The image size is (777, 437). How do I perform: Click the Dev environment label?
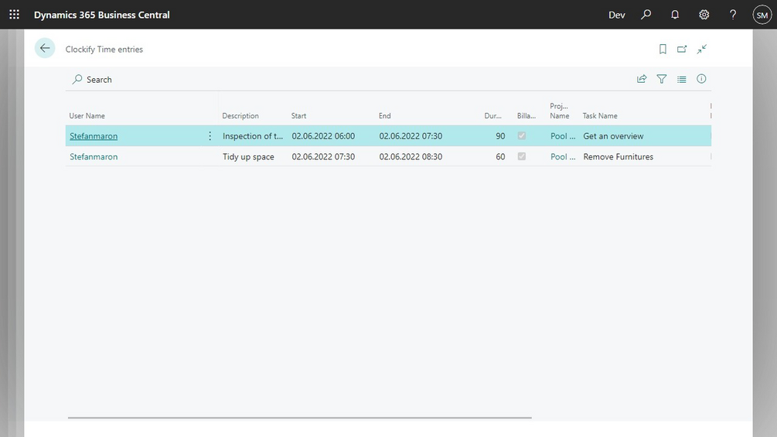616,15
